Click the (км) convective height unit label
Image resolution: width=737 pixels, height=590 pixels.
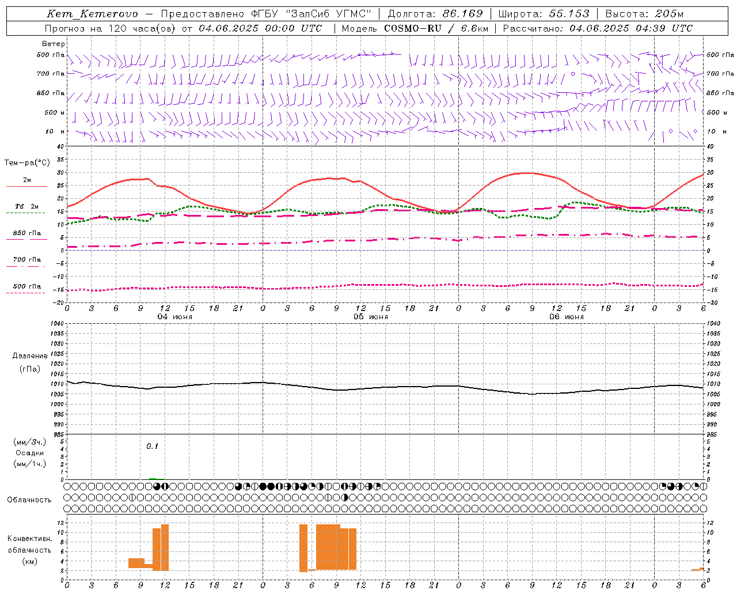click(x=30, y=561)
